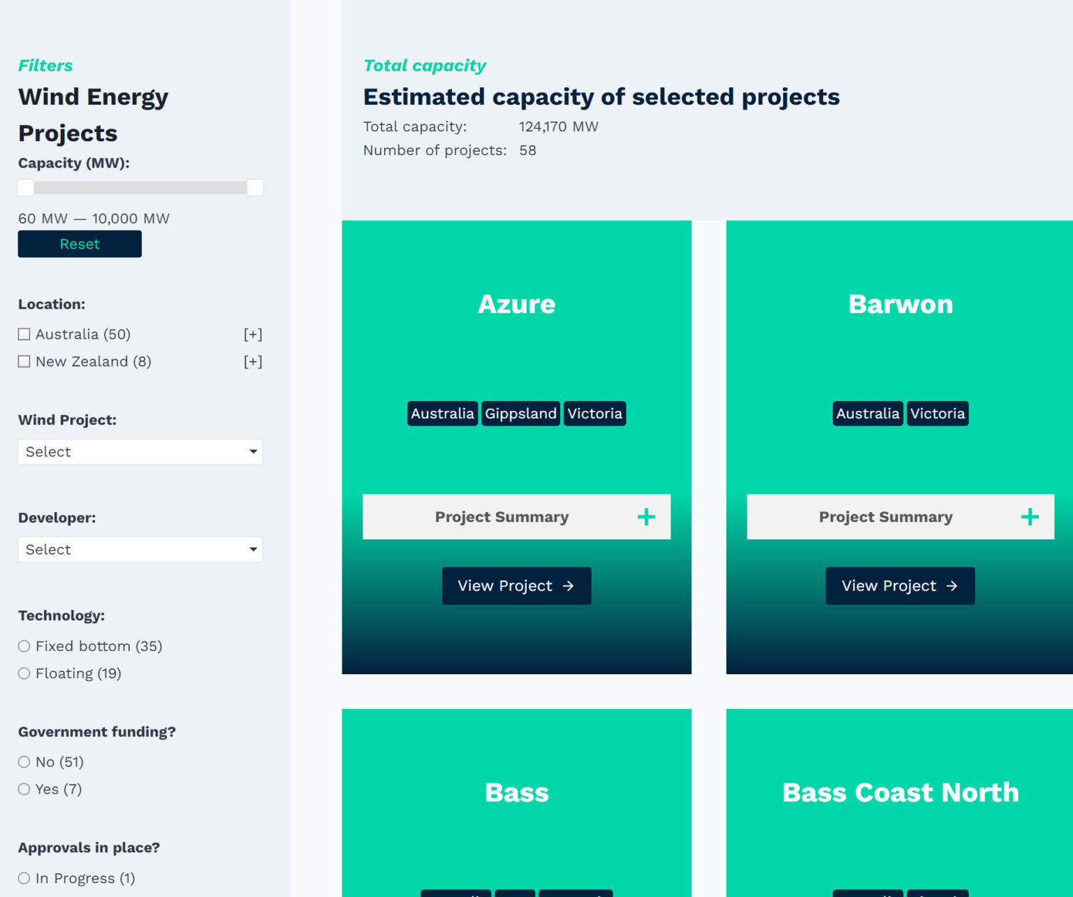Viewport: 1073px width, 897px height.
Task: Click the plus icon on Barwon's Project Summary
Action: [x=1029, y=517]
